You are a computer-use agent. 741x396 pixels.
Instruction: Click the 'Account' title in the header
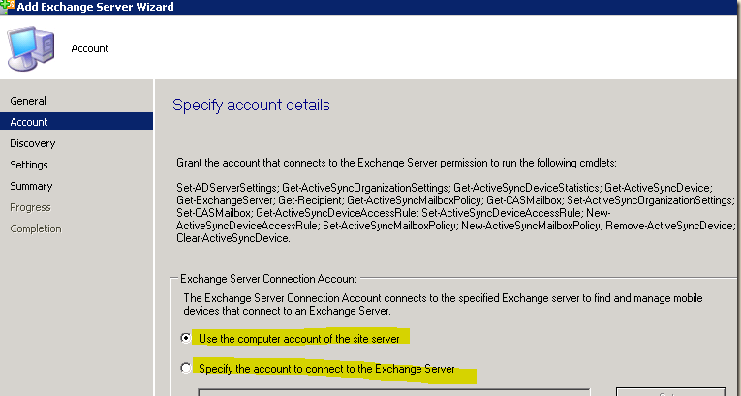click(90, 48)
